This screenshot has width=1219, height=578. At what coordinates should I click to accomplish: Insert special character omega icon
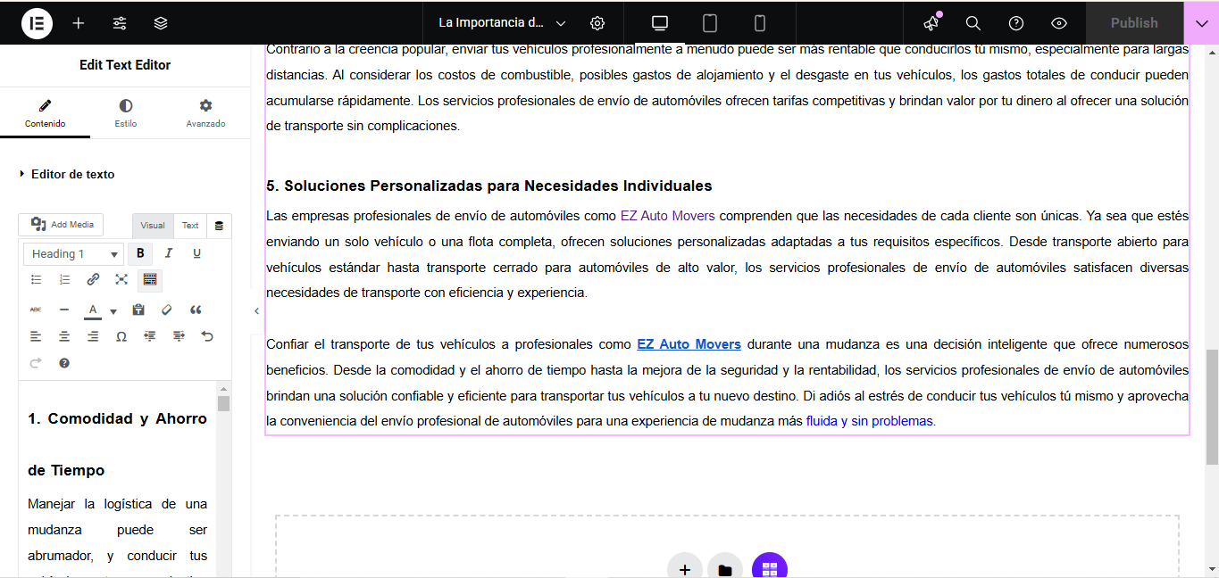pyautogui.click(x=121, y=336)
